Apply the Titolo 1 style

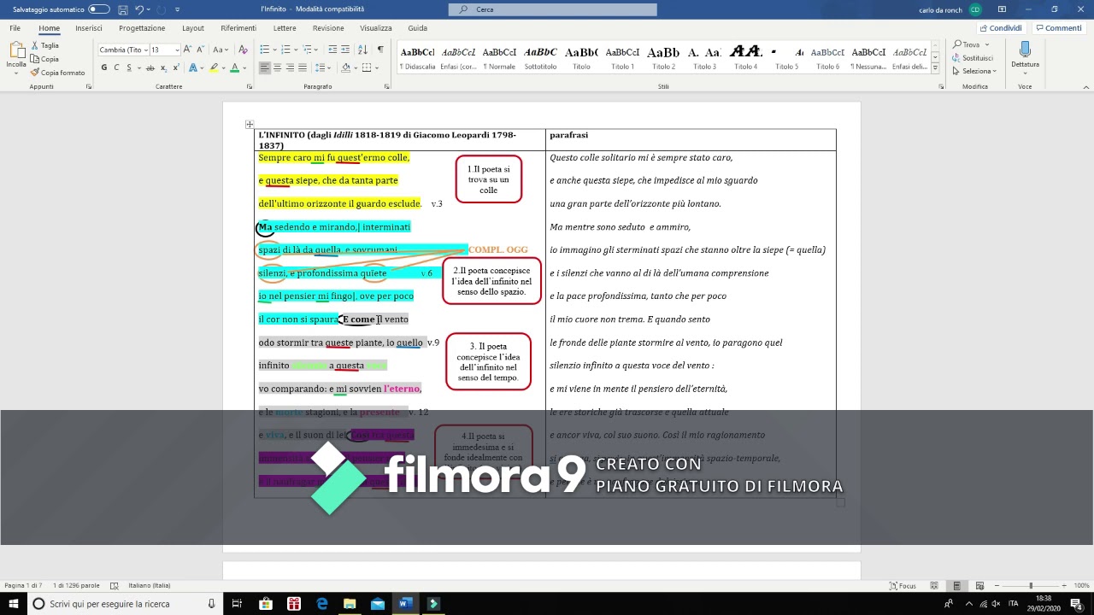click(x=622, y=58)
